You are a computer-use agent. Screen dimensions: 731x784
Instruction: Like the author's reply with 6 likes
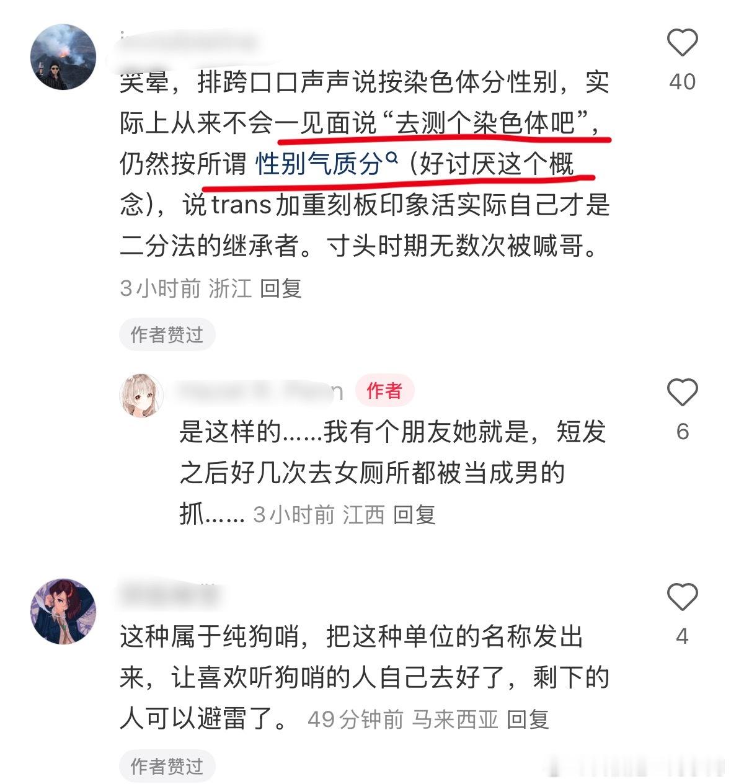[682, 392]
